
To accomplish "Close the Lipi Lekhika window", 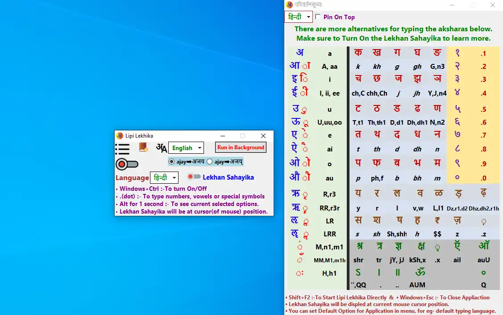I will click(263, 136).
